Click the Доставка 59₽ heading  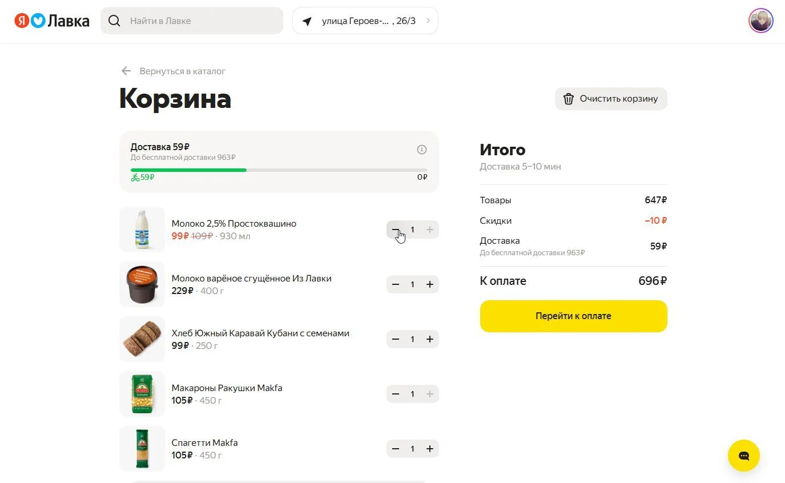coord(160,147)
